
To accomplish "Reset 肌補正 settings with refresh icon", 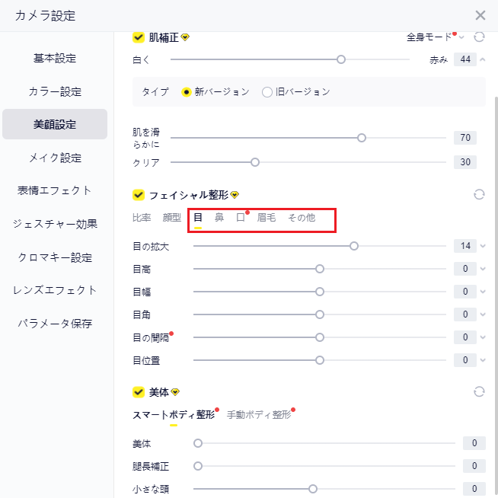I will pyautogui.click(x=479, y=37).
